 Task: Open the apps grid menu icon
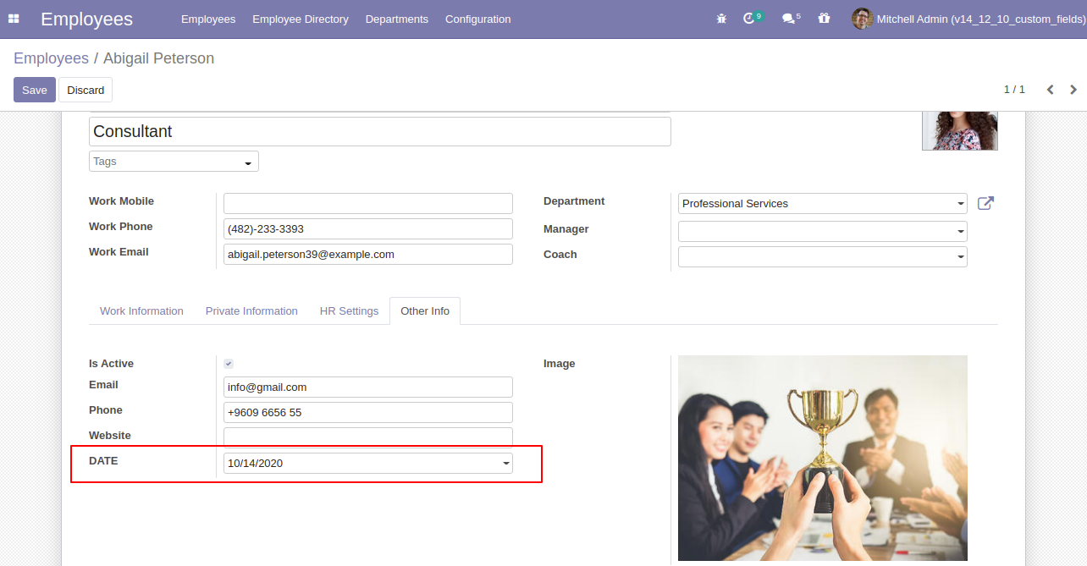click(x=14, y=19)
